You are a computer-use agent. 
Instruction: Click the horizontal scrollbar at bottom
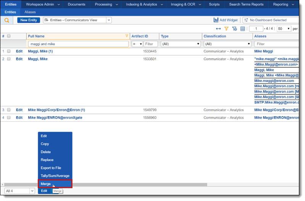[x=114, y=185]
